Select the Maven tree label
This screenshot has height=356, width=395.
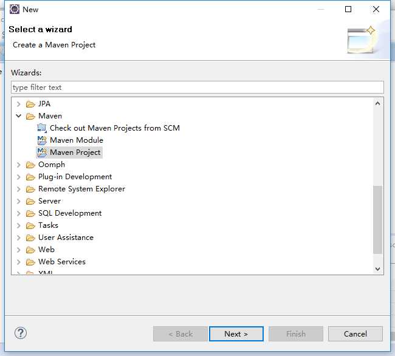[x=50, y=116]
